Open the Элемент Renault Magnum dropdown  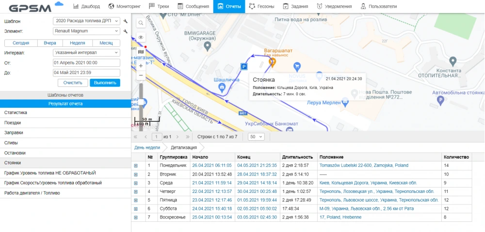click(86, 31)
